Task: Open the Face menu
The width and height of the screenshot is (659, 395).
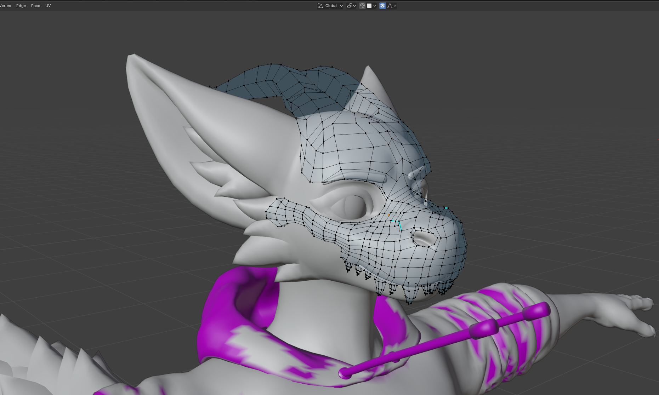Action: pyautogui.click(x=35, y=6)
